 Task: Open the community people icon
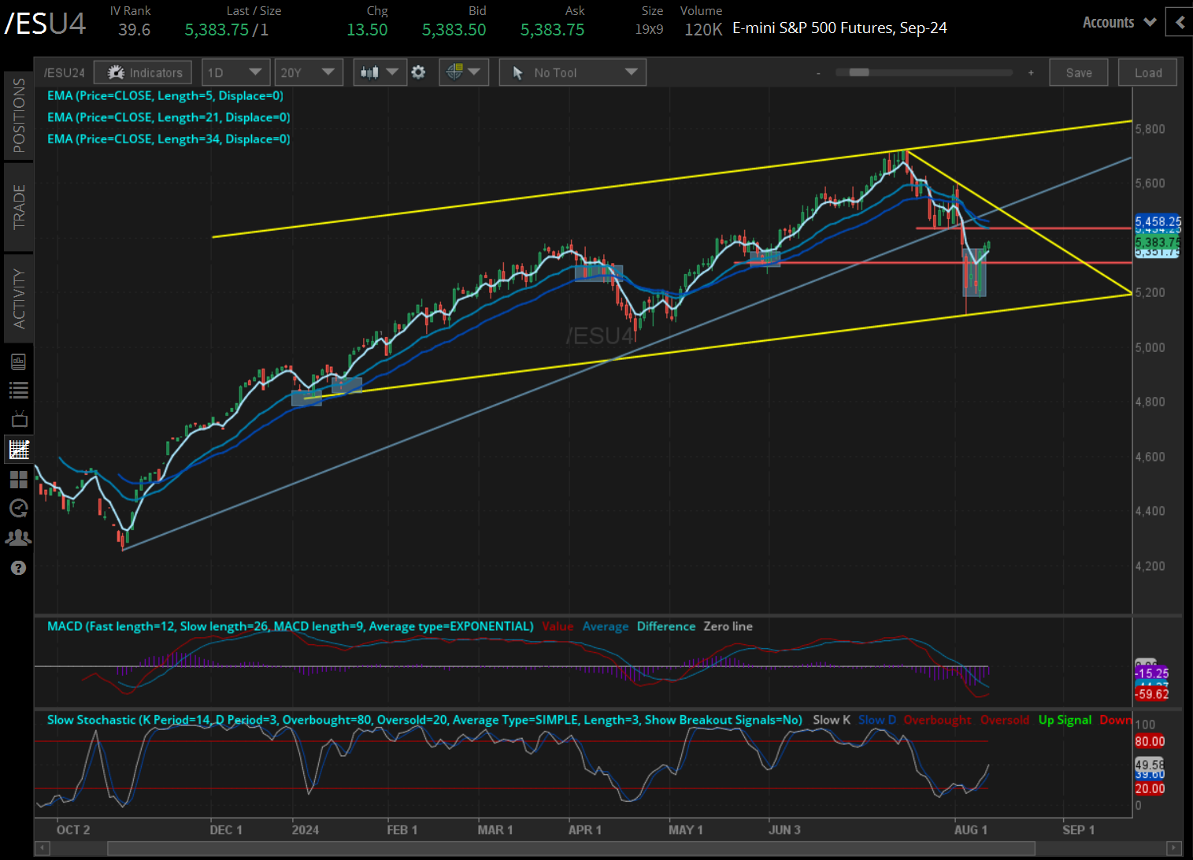[x=19, y=537]
